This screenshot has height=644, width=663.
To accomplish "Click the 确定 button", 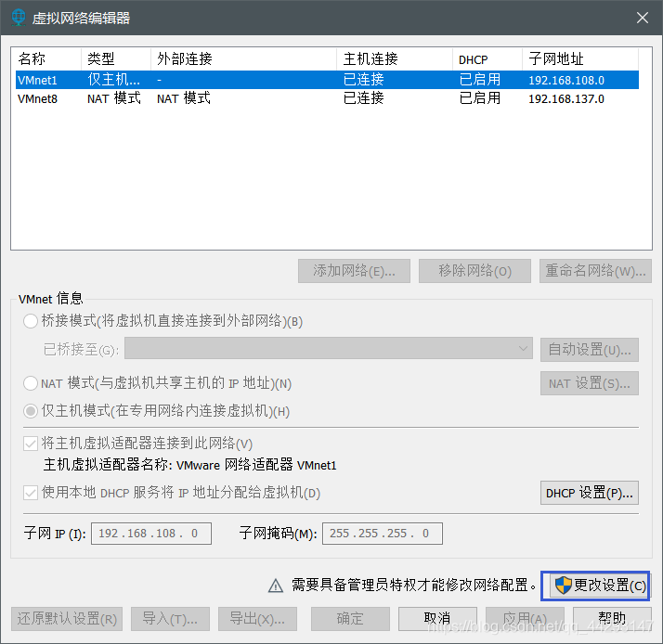I will point(350,619).
